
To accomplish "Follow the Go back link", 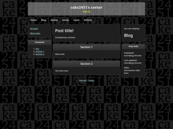I will [x=34, y=29].
